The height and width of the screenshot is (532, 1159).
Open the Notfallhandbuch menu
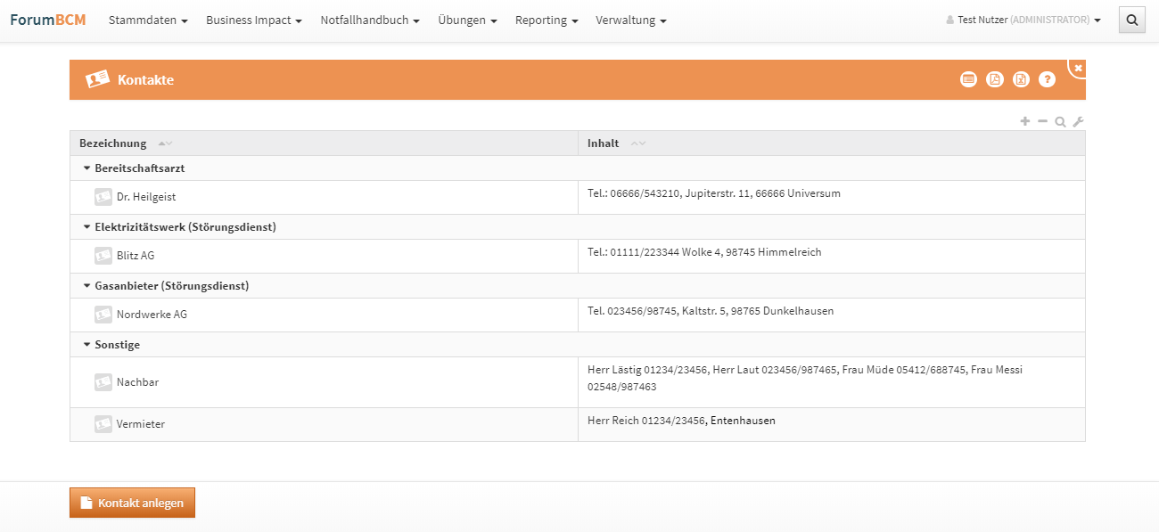point(370,20)
